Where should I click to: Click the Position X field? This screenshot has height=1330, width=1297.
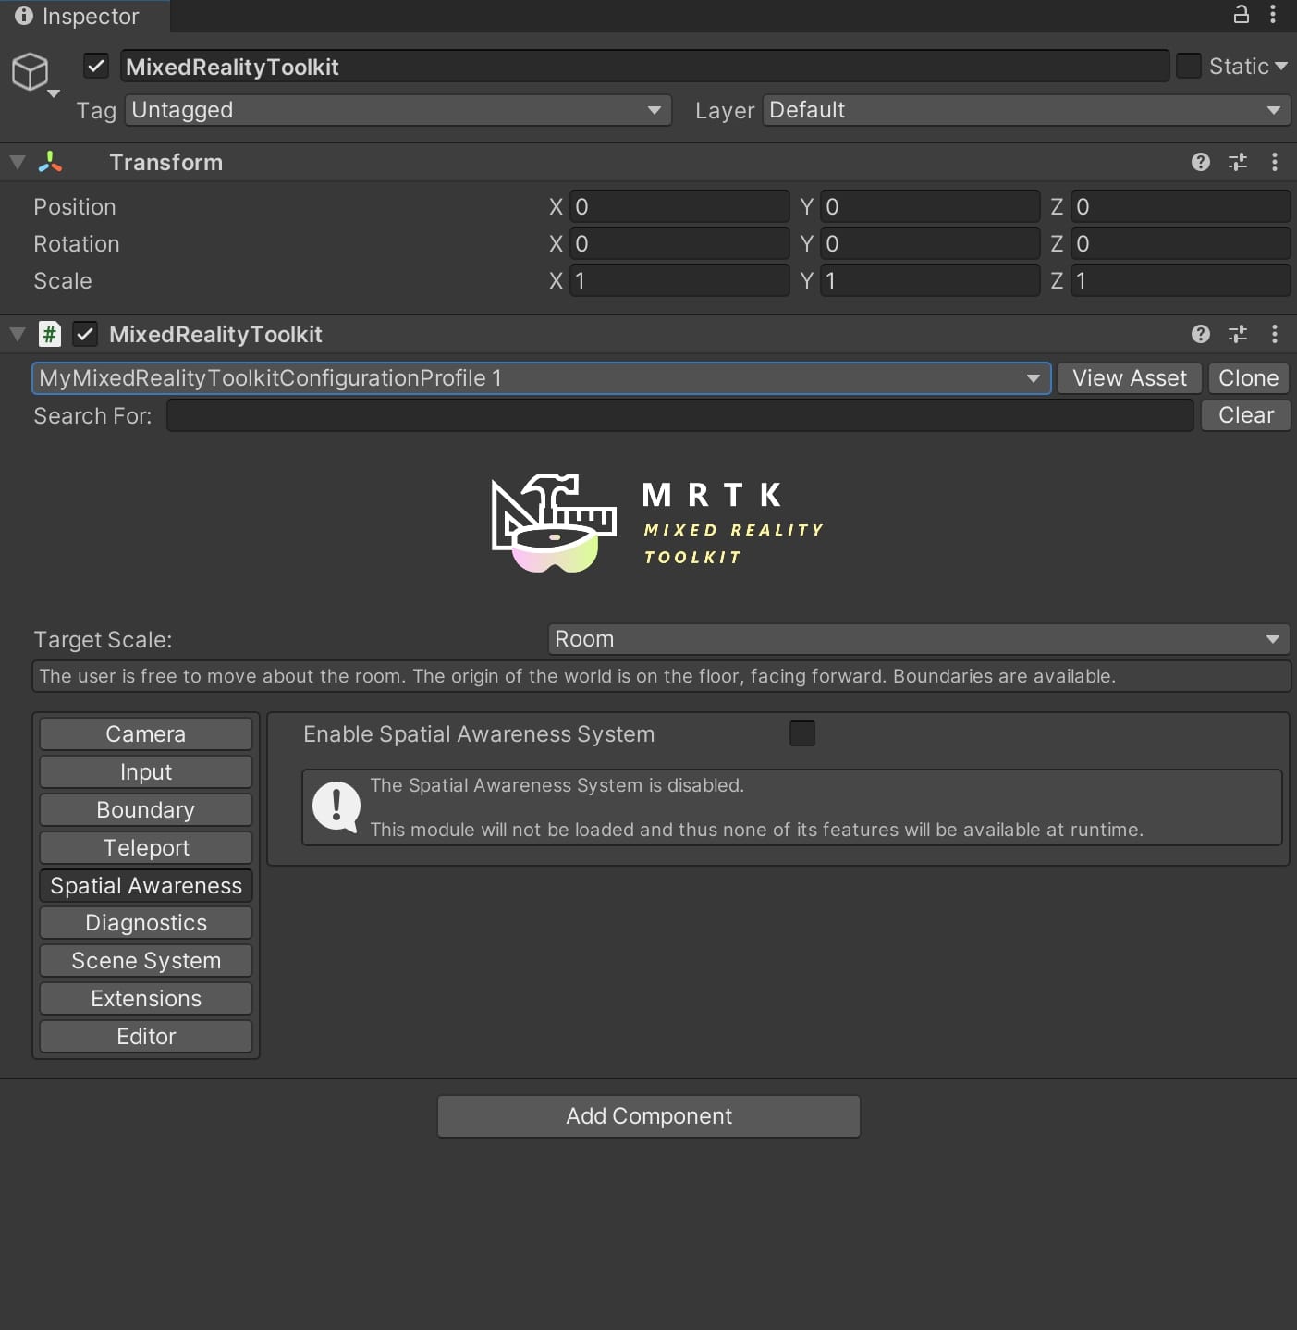pyautogui.click(x=679, y=206)
